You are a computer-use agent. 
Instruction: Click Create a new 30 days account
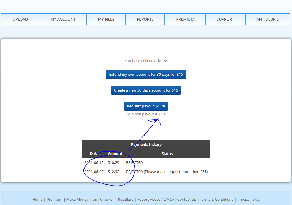tap(146, 90)
